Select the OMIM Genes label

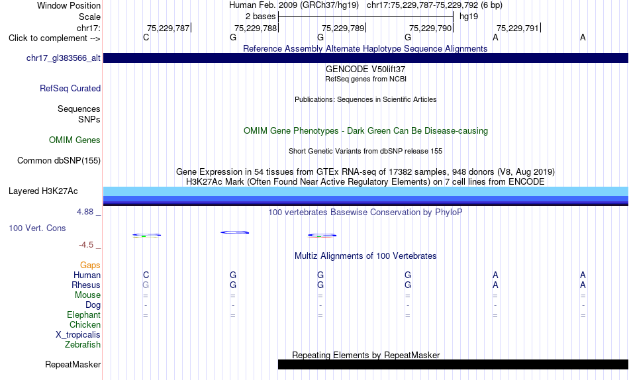coord(75,140)
